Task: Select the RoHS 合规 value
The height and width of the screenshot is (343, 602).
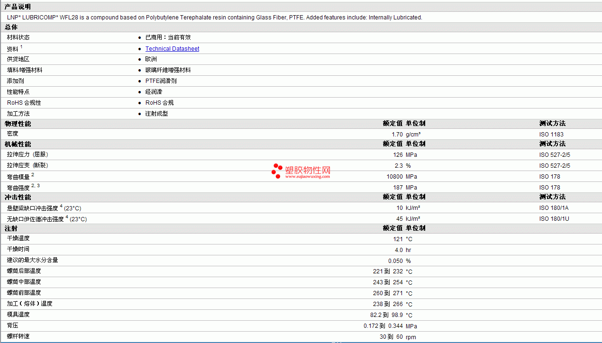Action: [x=159, y=103]
